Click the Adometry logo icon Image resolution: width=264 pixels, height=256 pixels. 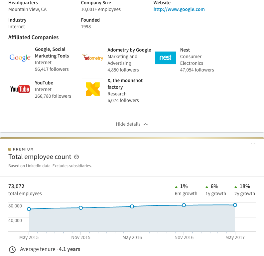93,58
